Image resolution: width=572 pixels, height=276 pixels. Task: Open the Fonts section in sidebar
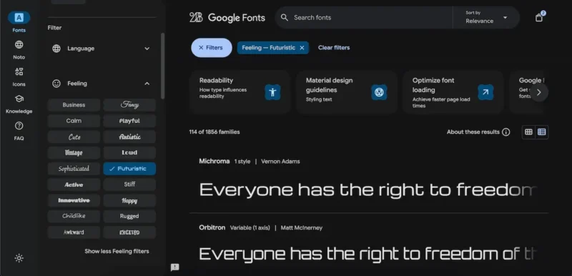(19, 21)
